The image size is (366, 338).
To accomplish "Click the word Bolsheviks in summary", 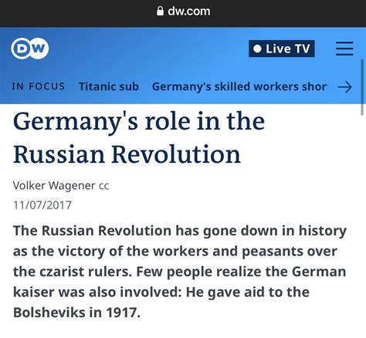I will click(x=49, y=313).
